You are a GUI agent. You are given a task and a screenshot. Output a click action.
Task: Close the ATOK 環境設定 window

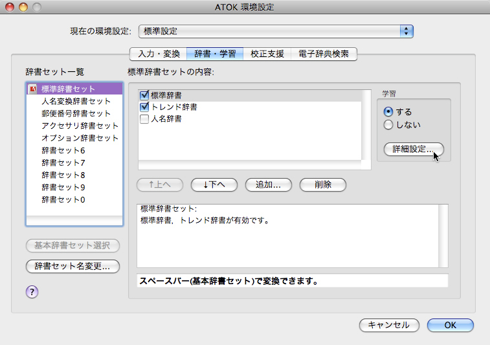click(x=10, y=7)
